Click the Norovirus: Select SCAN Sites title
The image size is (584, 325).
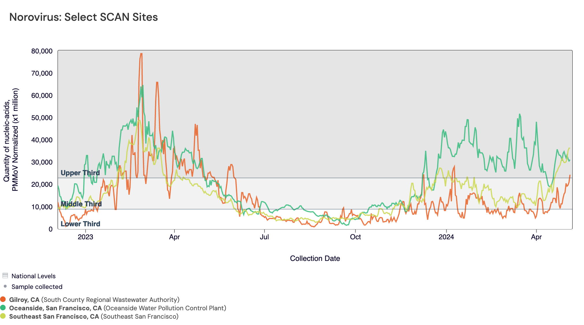(x=83, y=17)
